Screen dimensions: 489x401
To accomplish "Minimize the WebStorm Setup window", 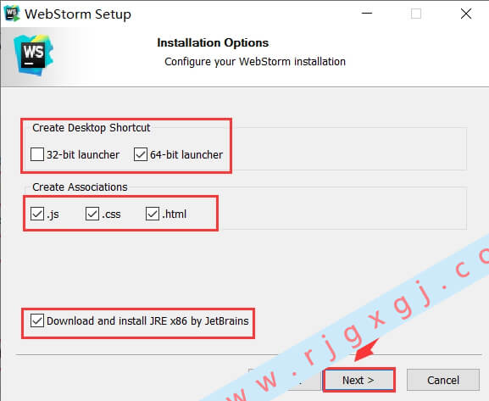I will (367, 14).
